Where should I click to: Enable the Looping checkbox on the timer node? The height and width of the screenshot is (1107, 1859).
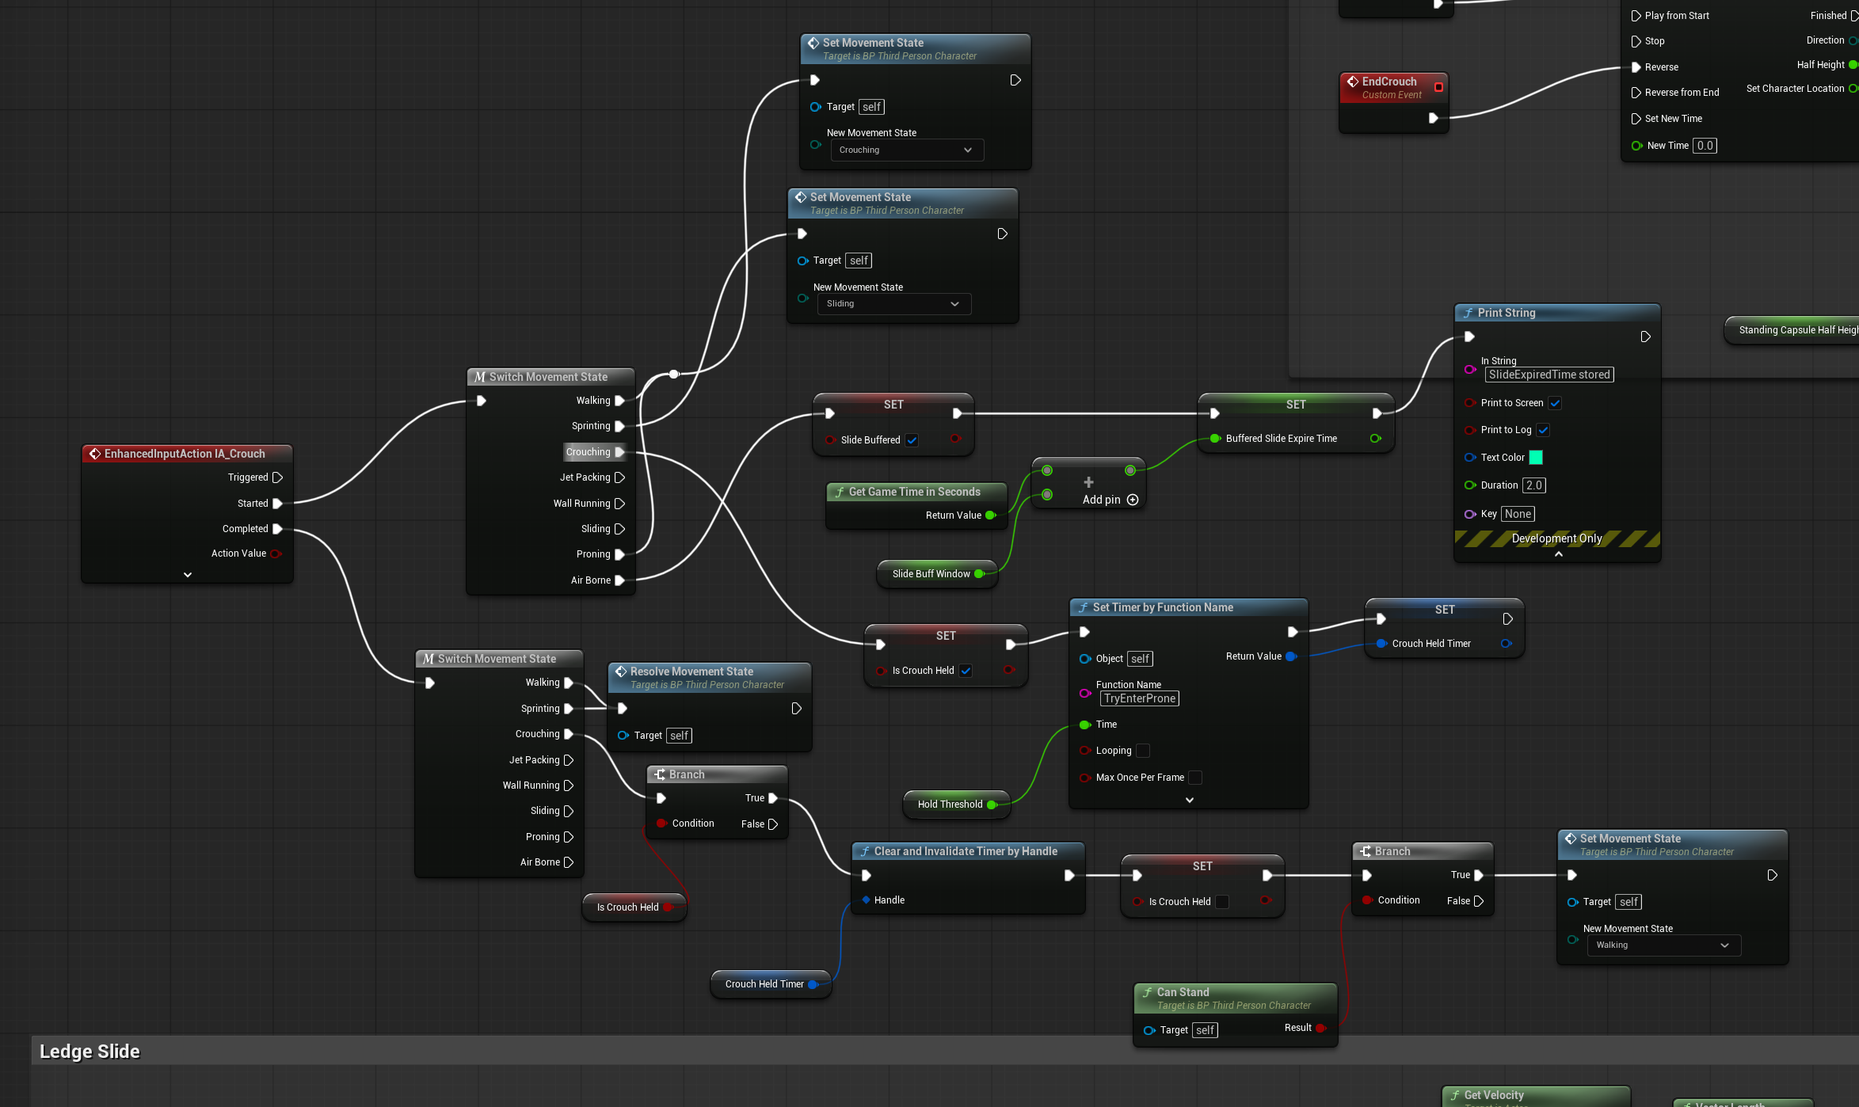coord(1143,751)
